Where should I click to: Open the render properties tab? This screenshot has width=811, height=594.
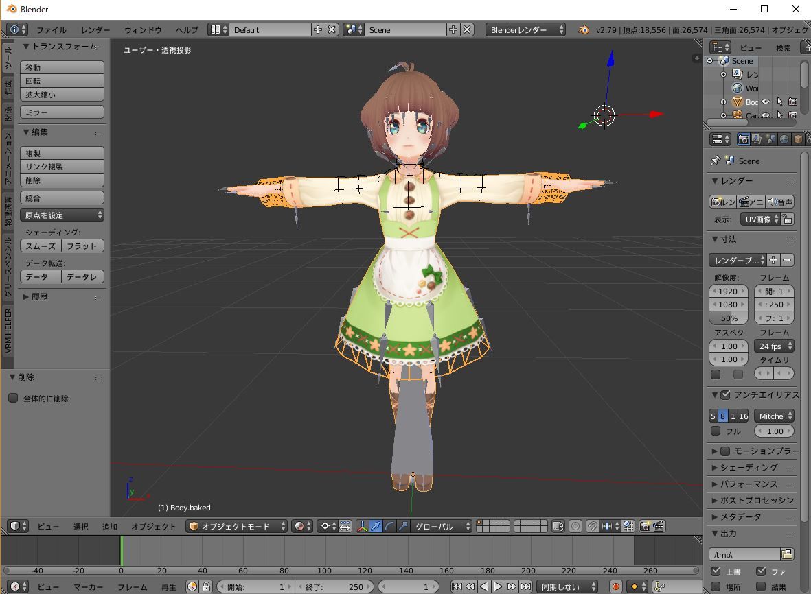point(743,139)
